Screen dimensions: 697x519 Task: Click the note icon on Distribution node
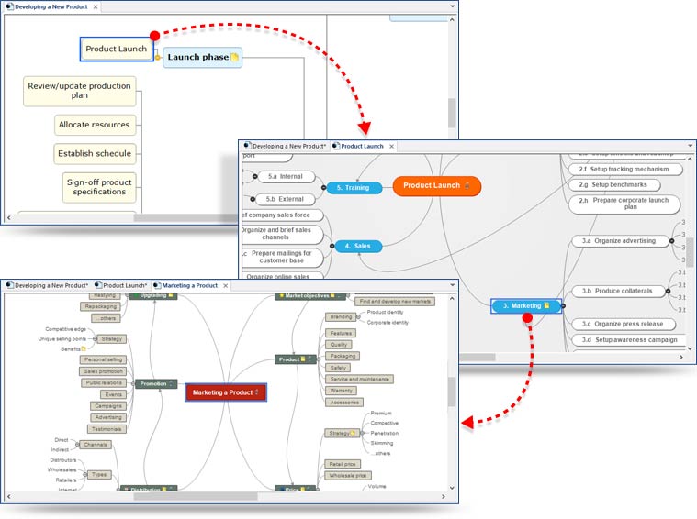coord(164,490)
